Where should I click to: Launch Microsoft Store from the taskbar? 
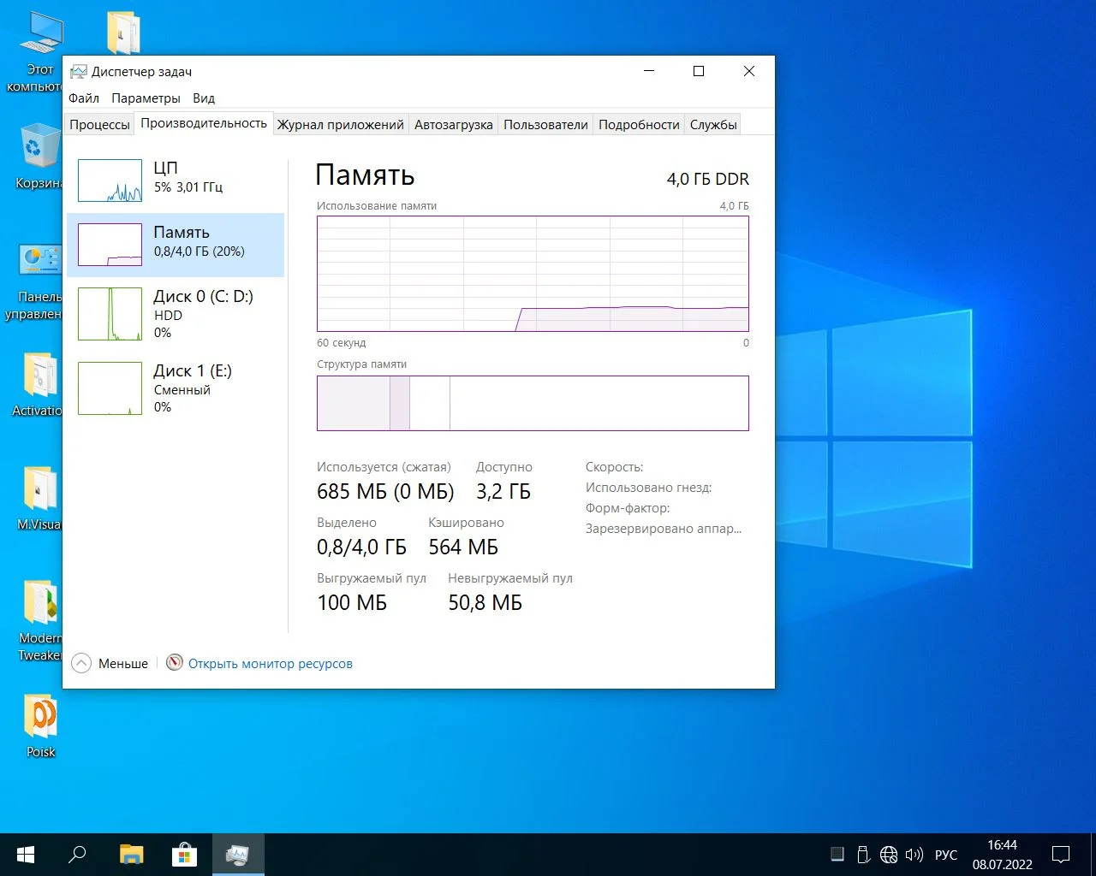click(x=184, y=855)
